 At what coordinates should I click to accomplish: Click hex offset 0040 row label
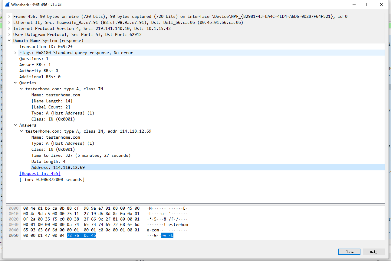pyautogui.click(x=14, y=230)
